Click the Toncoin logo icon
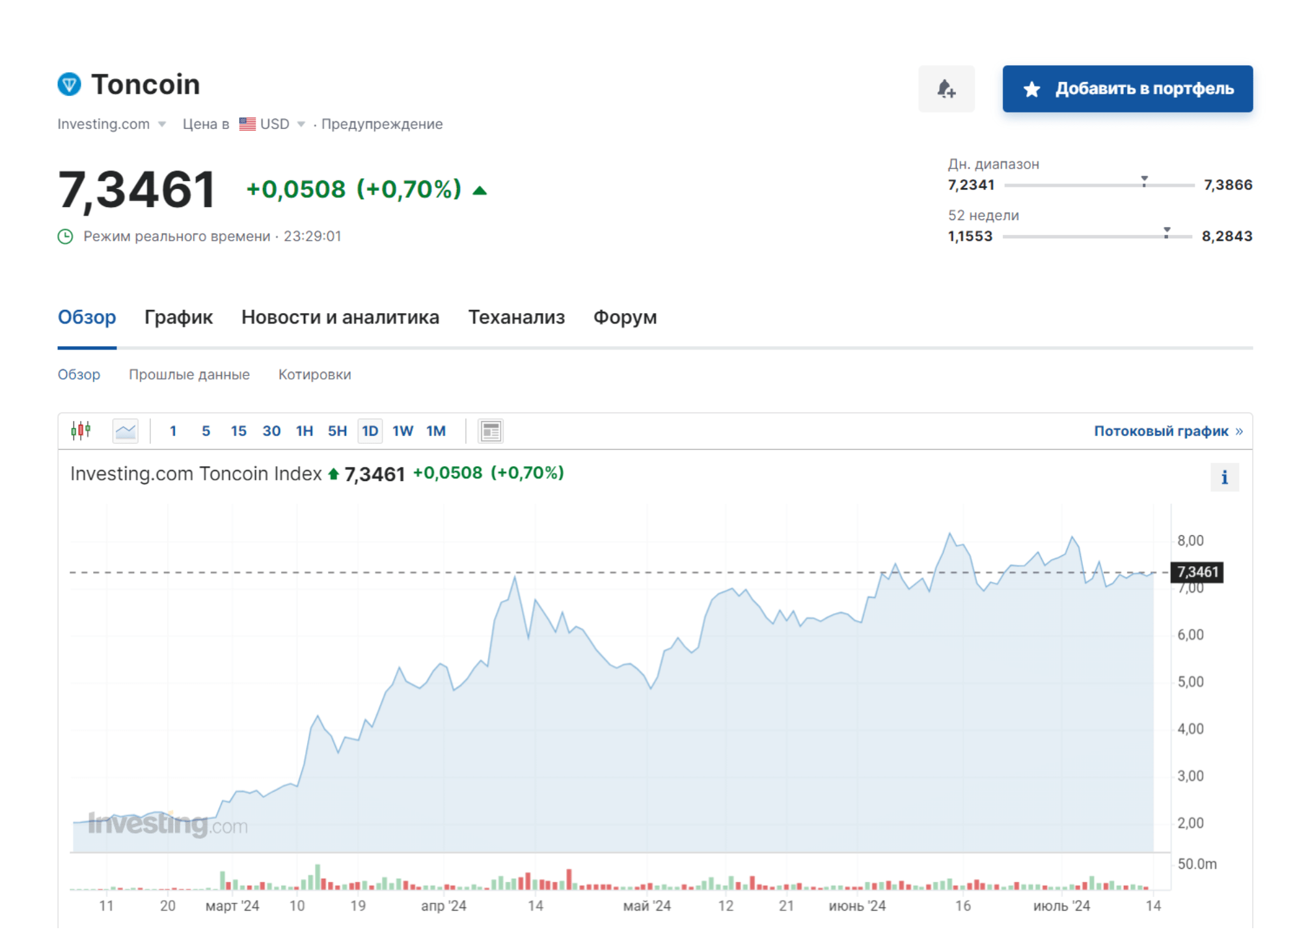 [x=69, y=84]
